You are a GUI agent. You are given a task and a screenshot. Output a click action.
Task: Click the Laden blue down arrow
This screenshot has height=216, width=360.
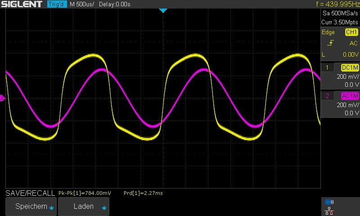pyautogui.click(x=104, y=208)
